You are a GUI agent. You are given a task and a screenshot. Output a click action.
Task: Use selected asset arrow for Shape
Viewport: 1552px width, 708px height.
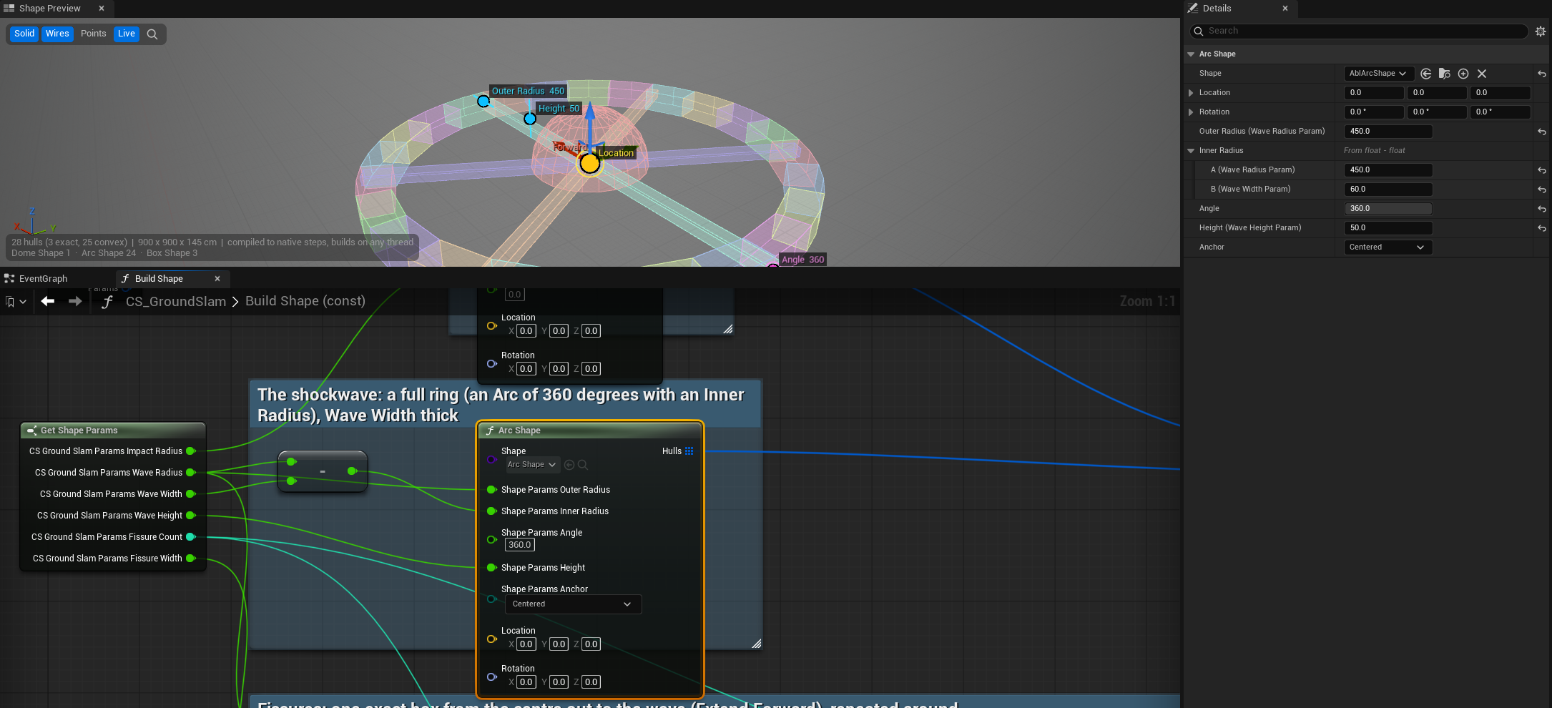[1426, 74]
